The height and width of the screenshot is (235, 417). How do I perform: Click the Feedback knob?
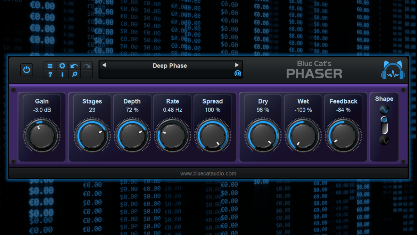[343, 136]
